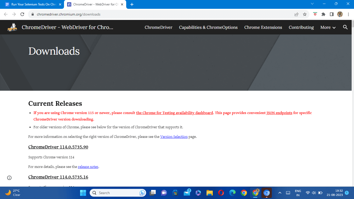Open the ChromeDriver 114.0.5735.90 link
This screenshot has height=199, width=354.
pyautogui.click(x=58, y=147)
